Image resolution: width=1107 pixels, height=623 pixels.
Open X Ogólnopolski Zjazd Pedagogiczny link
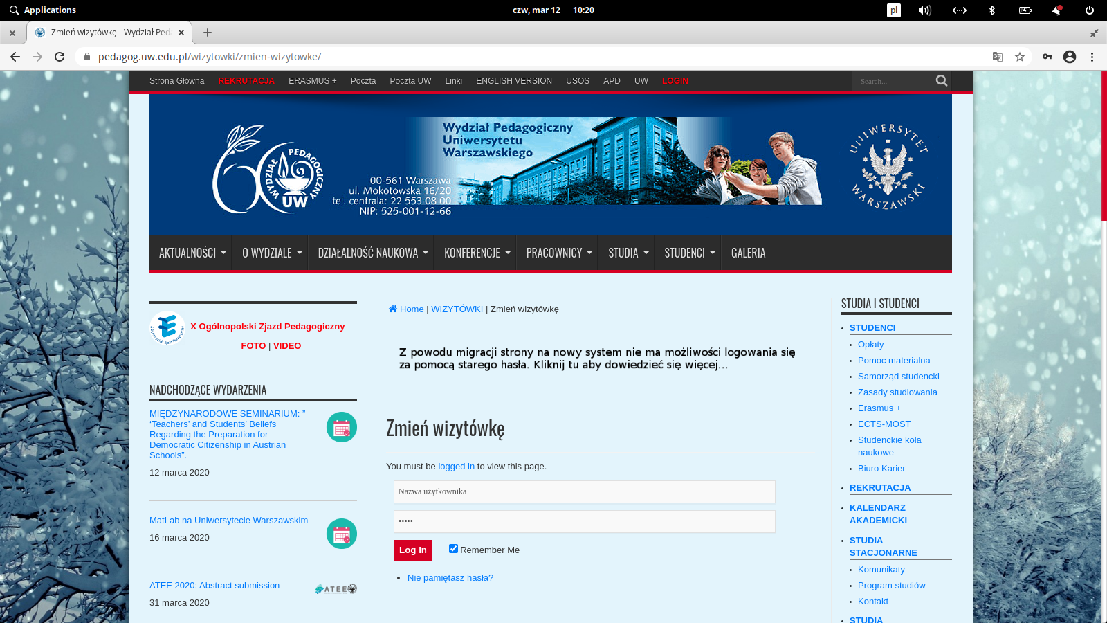(x=268, y=327)
